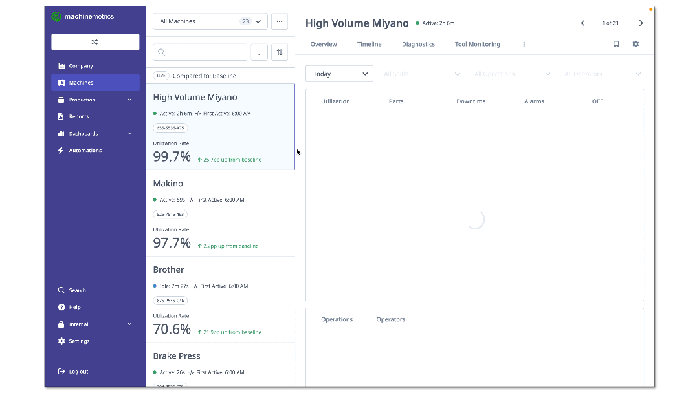This screenshot has width=699, height=393.
Task: Click the Search item in sidebar
Action: [95, 290]
